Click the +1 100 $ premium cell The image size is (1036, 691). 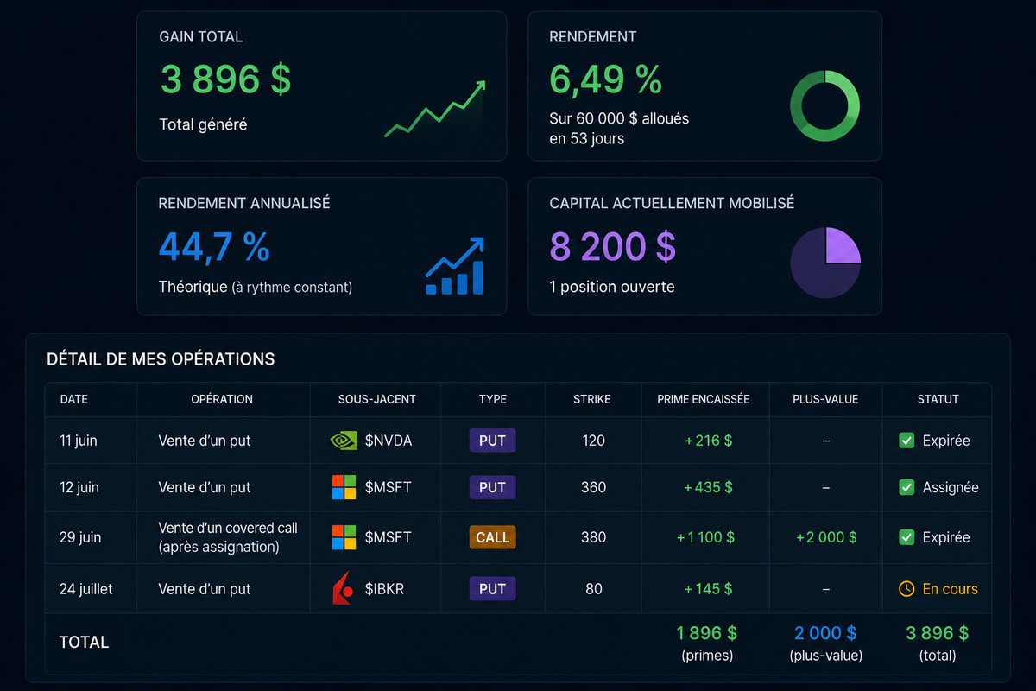(705, 537)
